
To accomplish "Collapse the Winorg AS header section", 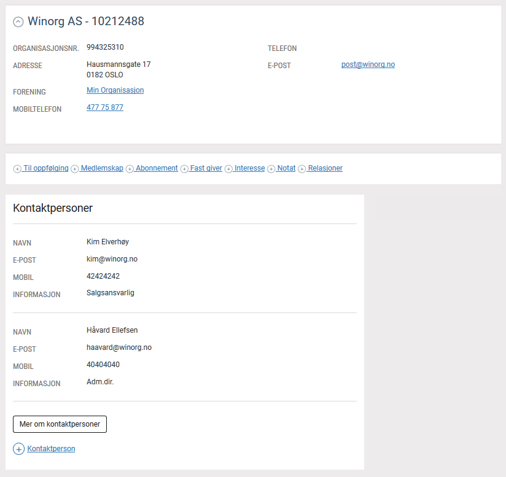I will (18, 22).
